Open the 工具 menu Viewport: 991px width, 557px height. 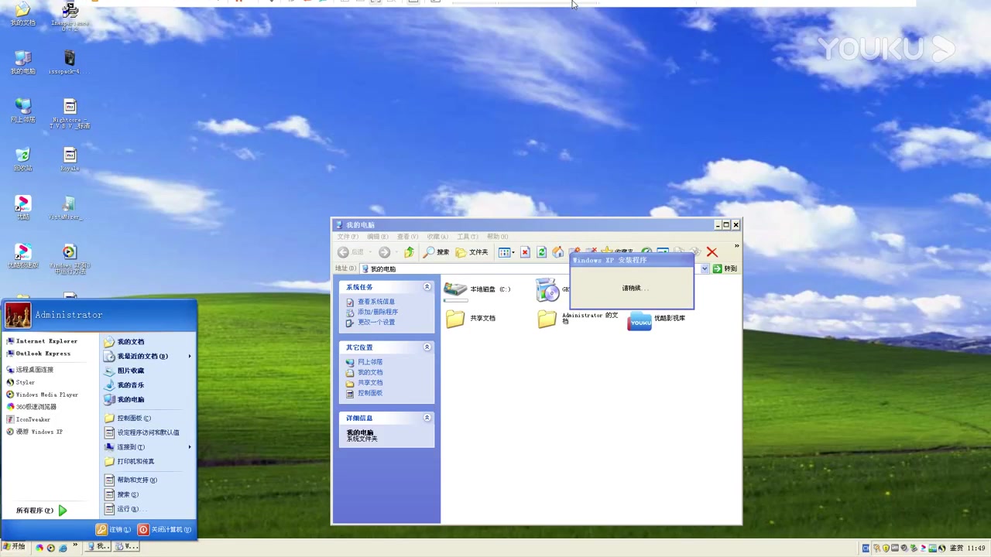click(x=467, y=236)
